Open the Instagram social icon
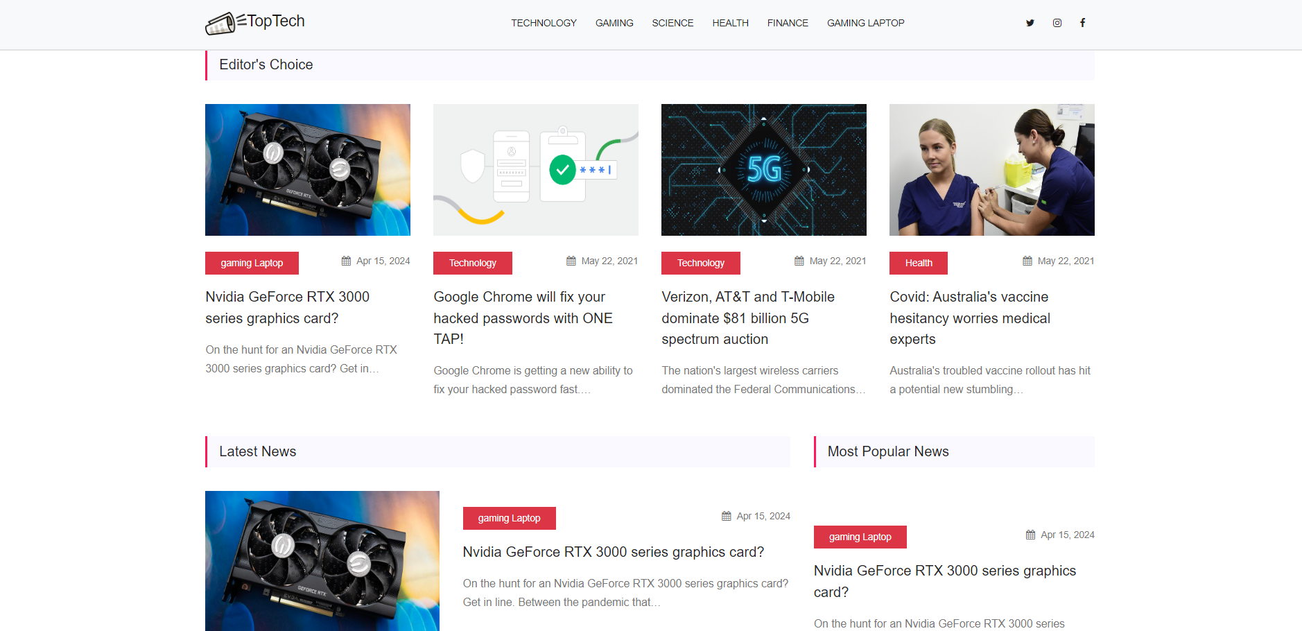Screen dimensions: 1302x631 [1057, 23]
